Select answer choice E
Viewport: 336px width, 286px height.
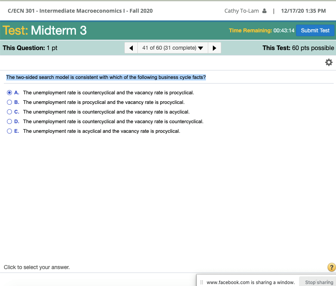pyautogui.click(x=9, y=131)
